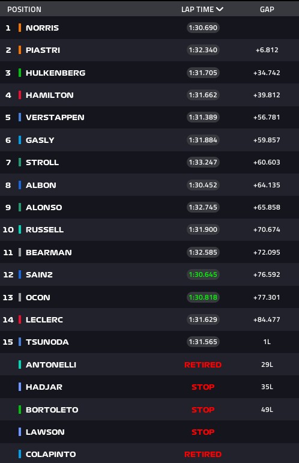The width and height of the screenshot is (299, 463).
Task: Click Russell's teal team color marker
Action: 20,229
